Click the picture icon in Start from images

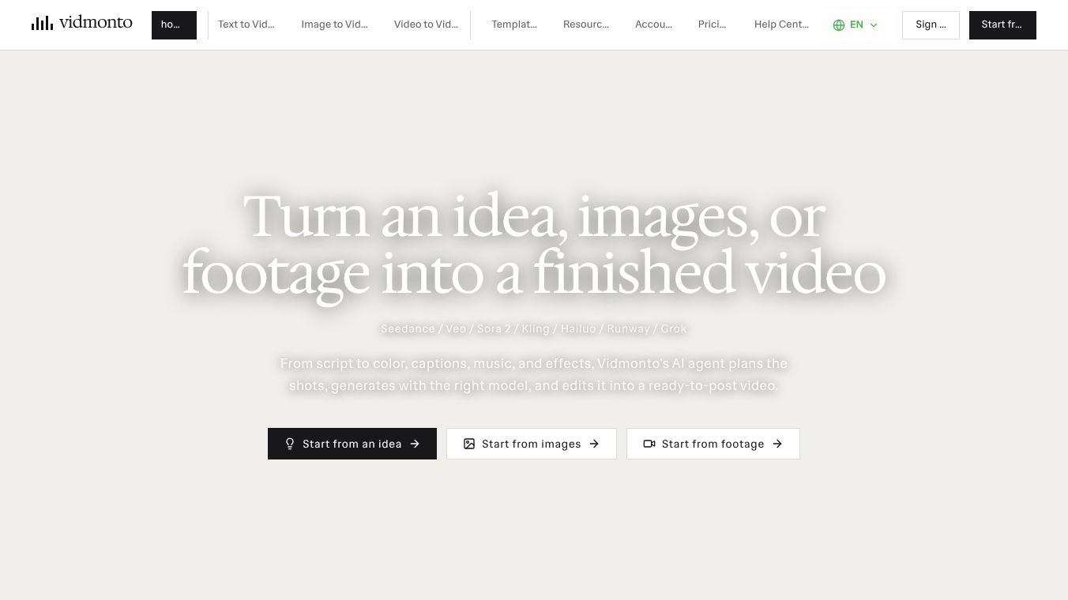(469, 444)
